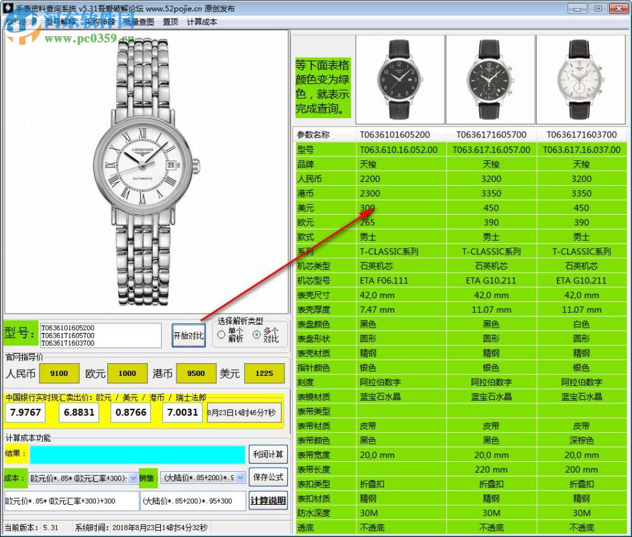Open the 型号解释 menu
Viewport: 632px width, 537px height.
point(60,21)
